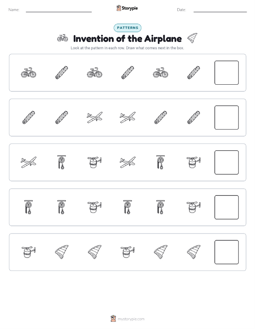Click the first pulley icon in row three

tap(62, 162)
